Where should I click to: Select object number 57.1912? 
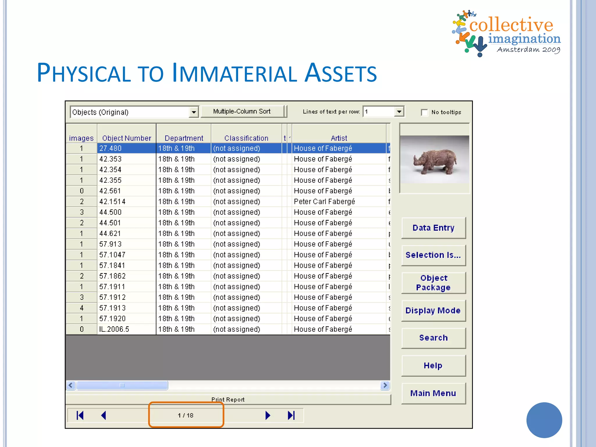point(127,297)
